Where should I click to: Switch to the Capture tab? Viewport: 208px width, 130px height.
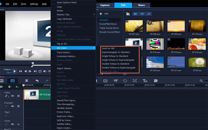[x=105, y=5]
